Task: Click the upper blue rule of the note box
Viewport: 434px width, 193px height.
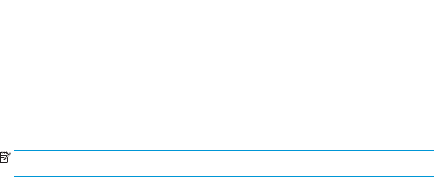Action: pos(224,151)
